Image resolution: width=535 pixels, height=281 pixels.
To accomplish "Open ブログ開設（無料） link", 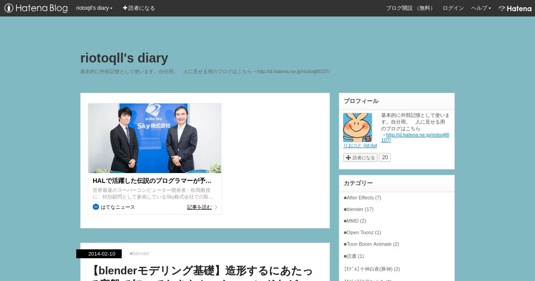I will 410,8.
